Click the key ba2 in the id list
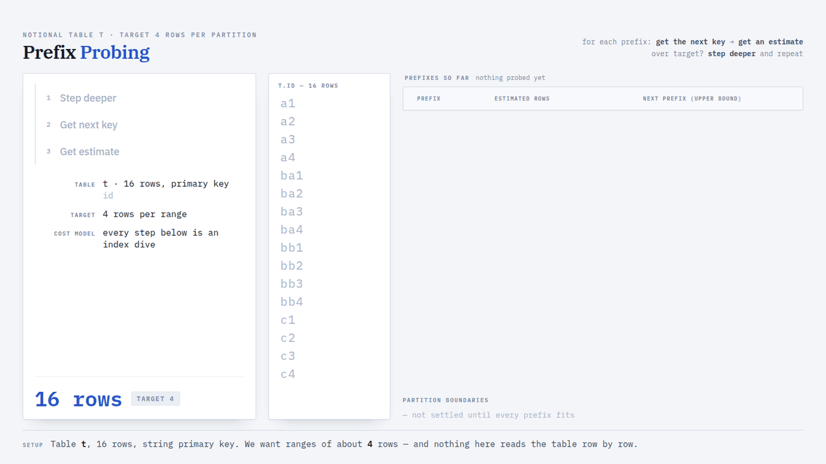The image size is (826, 464). 292,193
